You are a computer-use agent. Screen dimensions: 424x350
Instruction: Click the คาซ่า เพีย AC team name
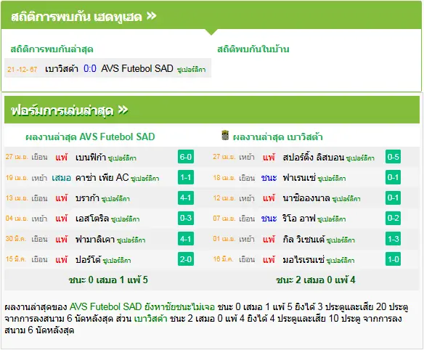102,177
